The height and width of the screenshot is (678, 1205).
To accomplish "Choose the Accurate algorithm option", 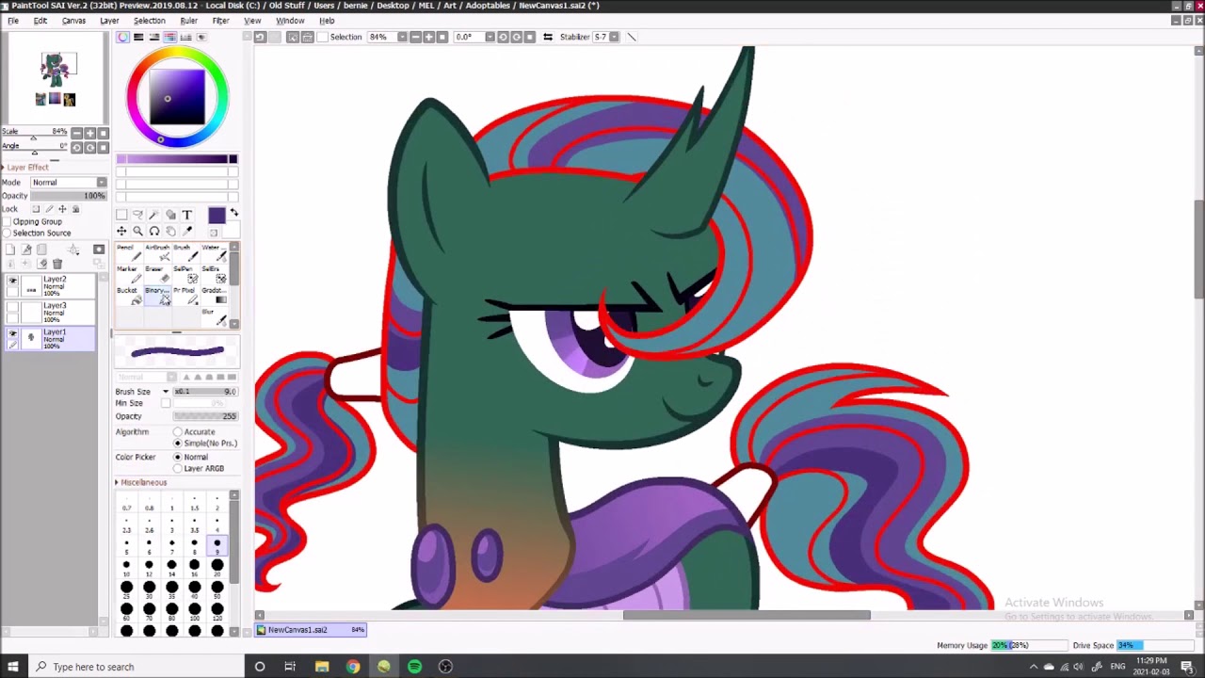I will click(x=177, y=431).
